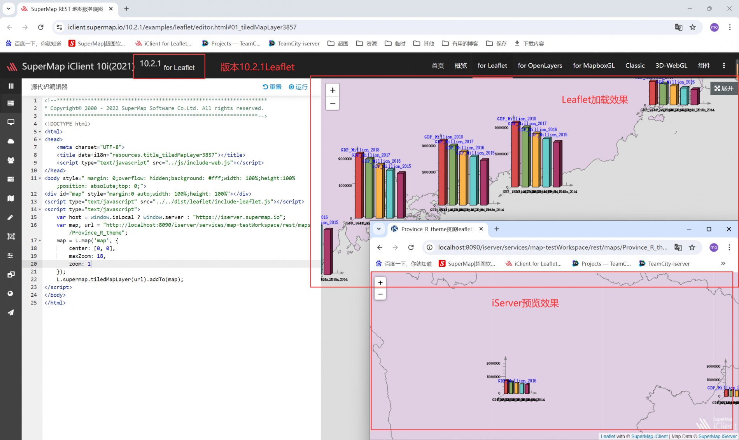This screenshot has width=739, height=440.
Task: Open the paper plane sidebar icon
Action: pyautogui.click(x=11, y=312)
